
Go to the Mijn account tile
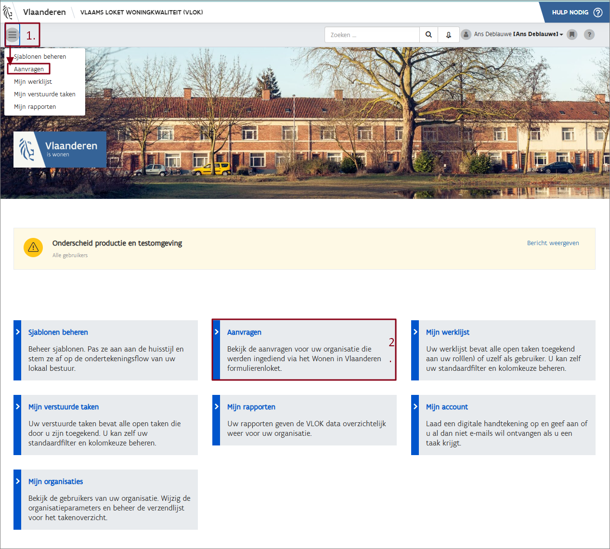click(447, 407)
